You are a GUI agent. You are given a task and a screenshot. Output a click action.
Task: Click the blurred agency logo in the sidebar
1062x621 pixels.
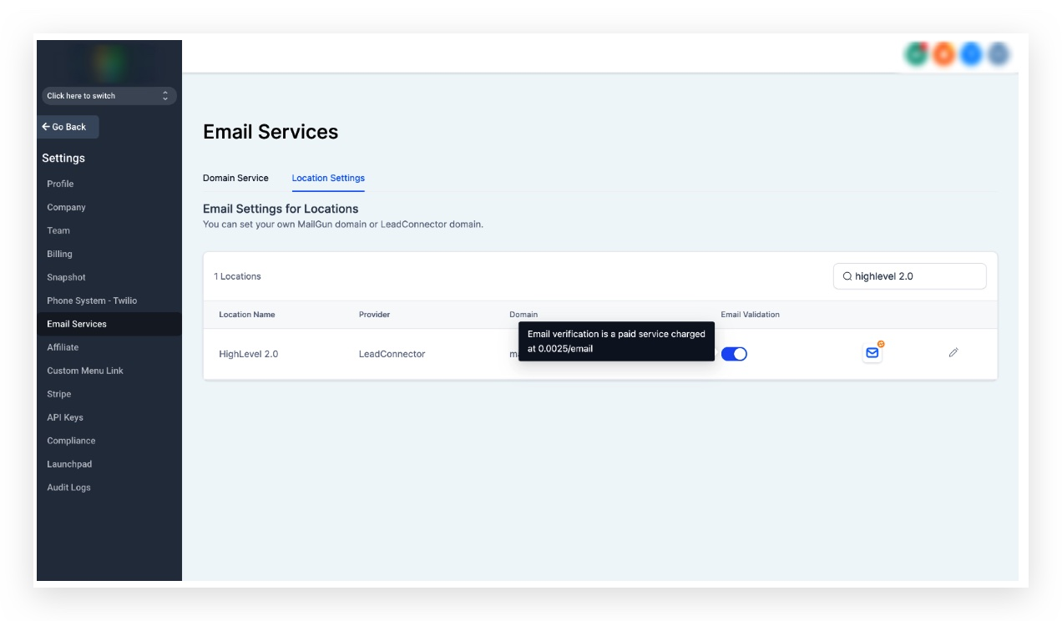tap(110, 62)
